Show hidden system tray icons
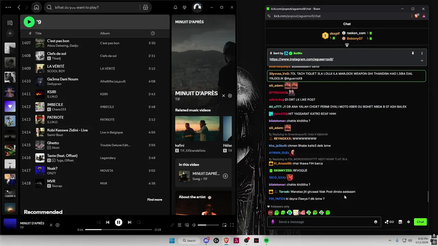This screenshot has width=438, height=246. click(389, 241)
